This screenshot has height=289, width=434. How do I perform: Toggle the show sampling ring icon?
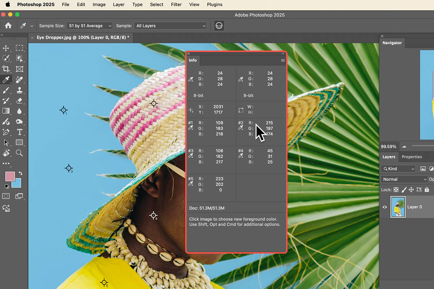pyautogui.click(x=219, y=26)
